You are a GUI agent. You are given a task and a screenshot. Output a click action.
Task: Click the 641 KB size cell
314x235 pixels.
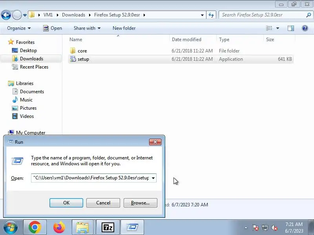(x=285, y=59)
